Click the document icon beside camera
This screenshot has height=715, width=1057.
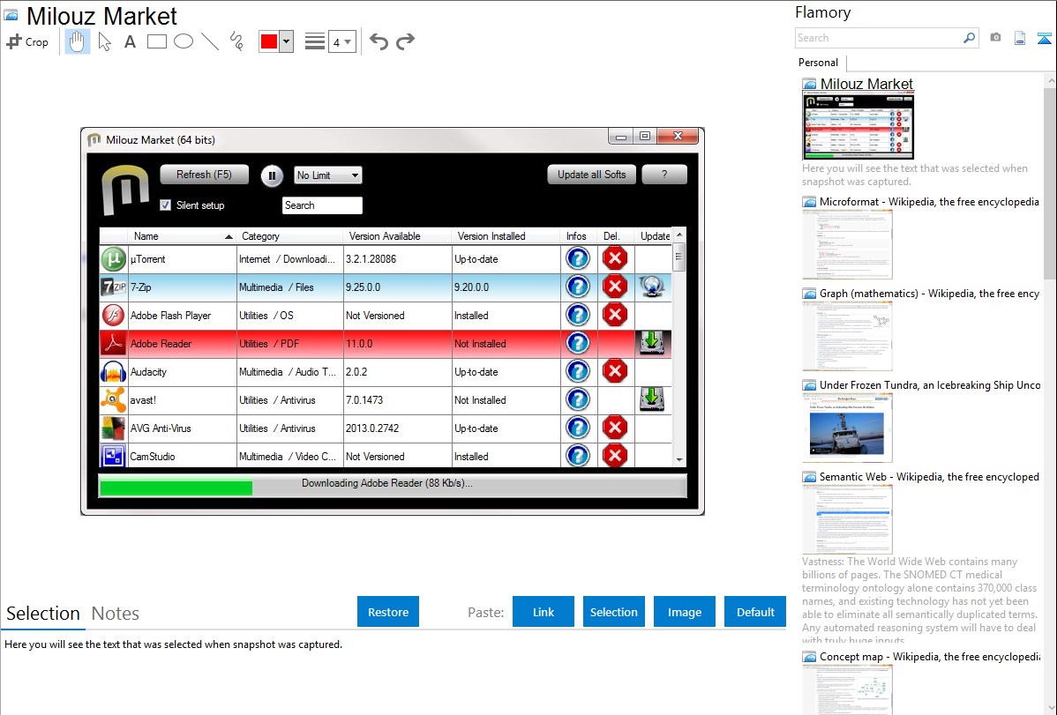[x=1020, y=38]
